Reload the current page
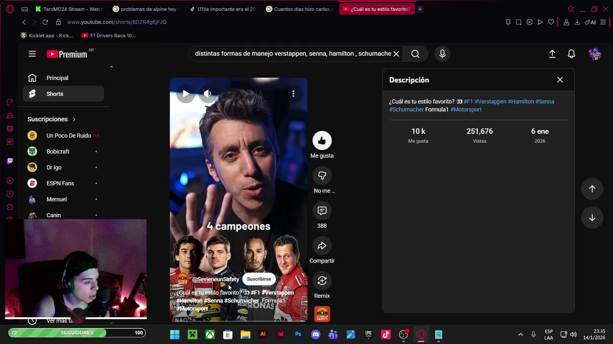The height and width of the screenshot is (344, 613). [x=45, y=22]
